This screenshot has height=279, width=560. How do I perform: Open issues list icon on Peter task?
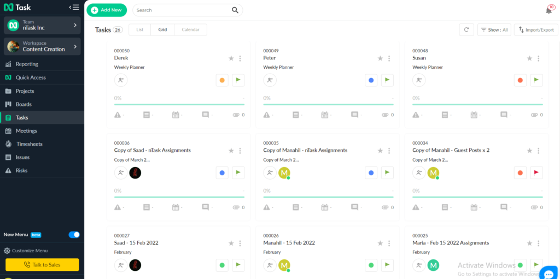point(296,115)
